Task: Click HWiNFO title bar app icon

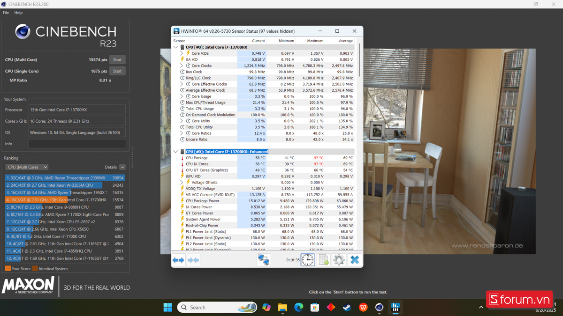Action: click(x=176, y=31)
